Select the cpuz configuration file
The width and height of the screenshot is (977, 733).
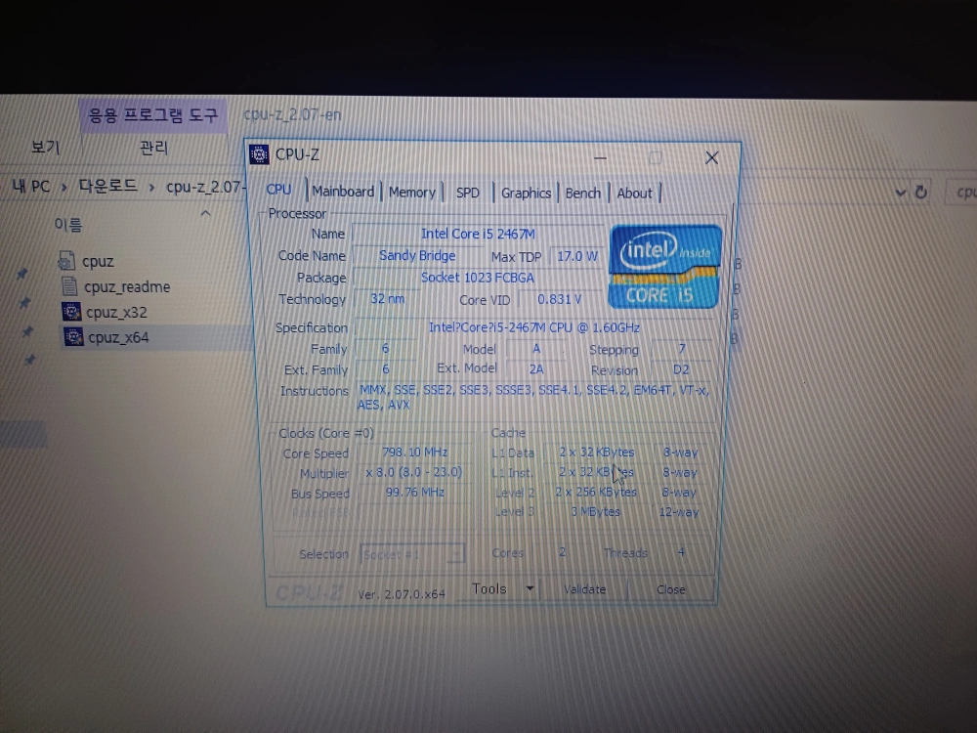(98, 261)
